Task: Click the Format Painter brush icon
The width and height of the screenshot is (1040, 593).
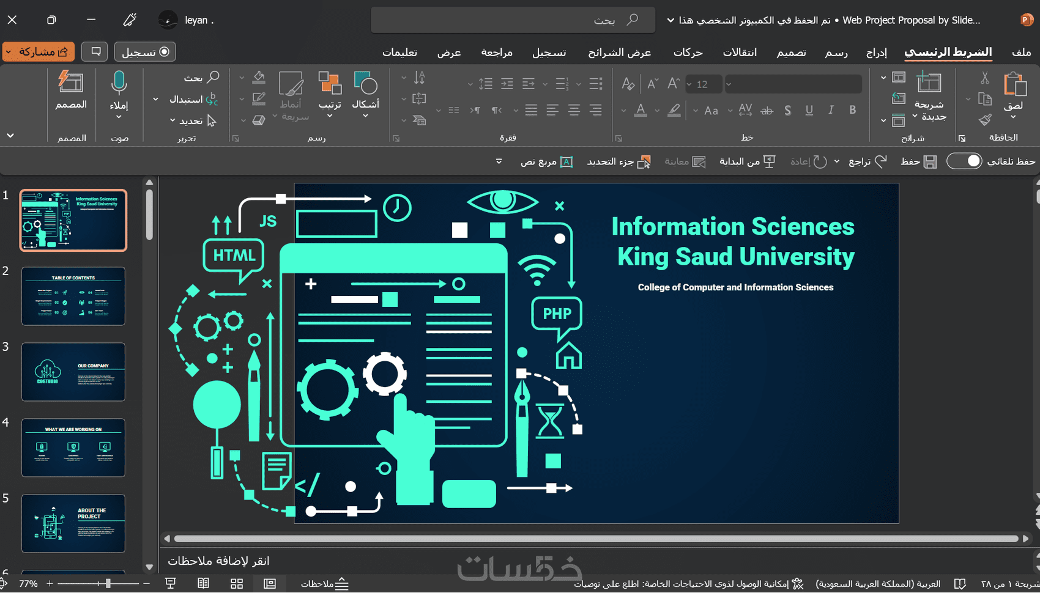Action: 984,120
